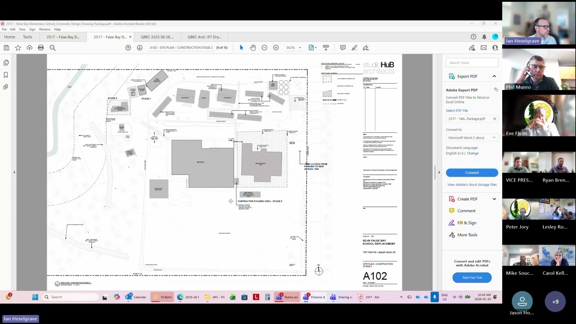Go to the previous page
Screen dimensions: 576x324
tap(128, 48)
